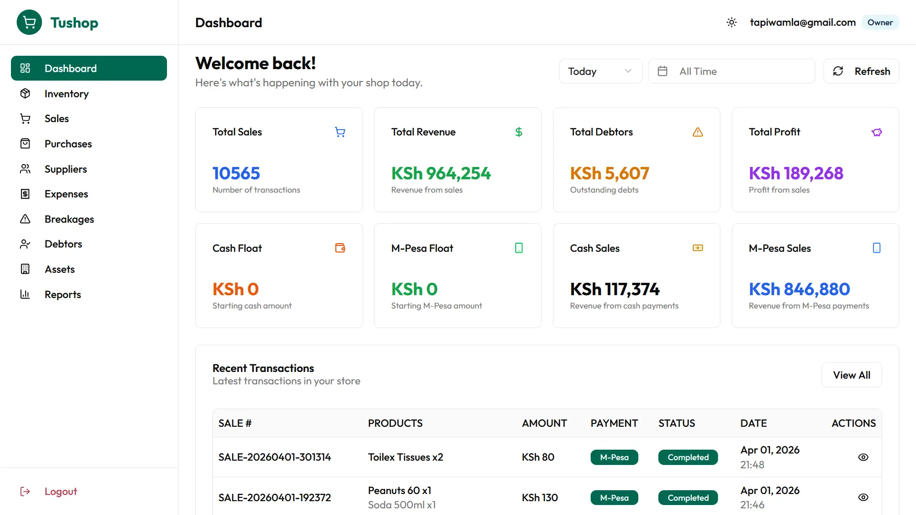Go to the Suppliers menu item
Image resolution: width=916 pixels, height=515 pixels.
click(x=65, y=169)
